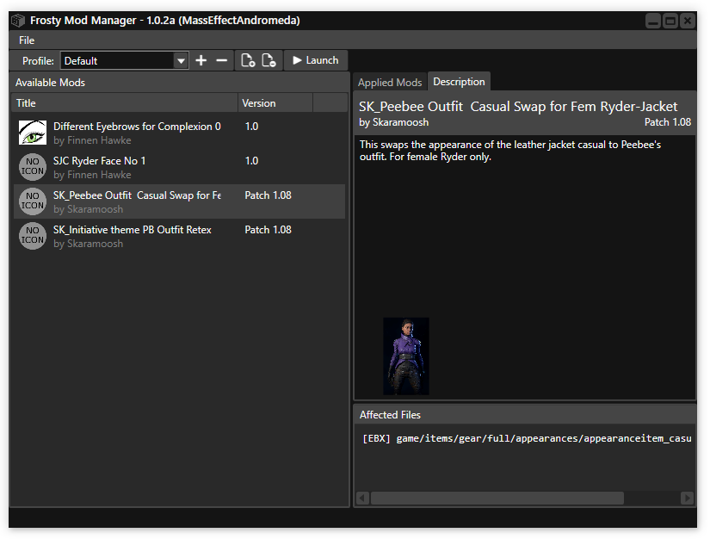Screen dimensions: 710x545
Task: Select the Description tab
Action: click(x=459, y=82)
